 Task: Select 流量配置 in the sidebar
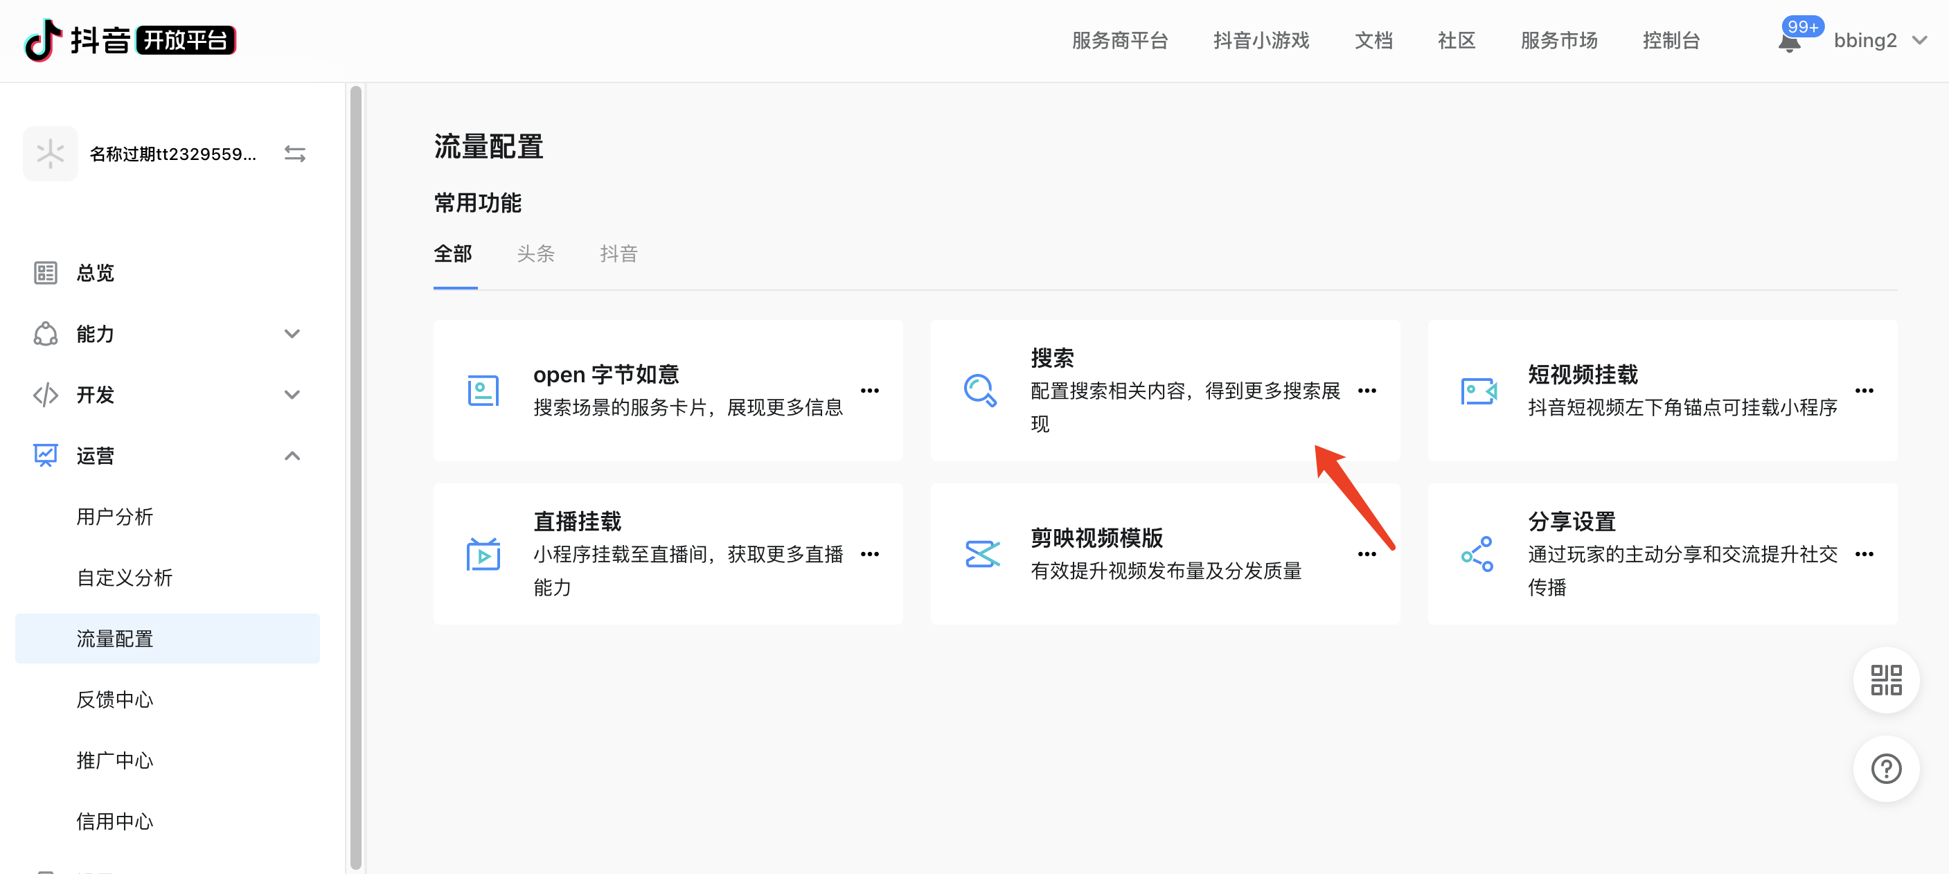tap(167, 639)
